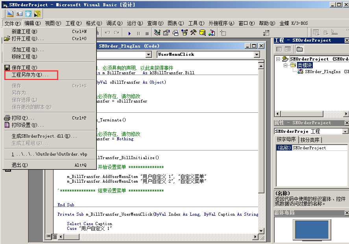The width and height of the screenshot is (349, 244).
Task: Click the fourth yellow icon in top toolbar
Action: point(37,14)
